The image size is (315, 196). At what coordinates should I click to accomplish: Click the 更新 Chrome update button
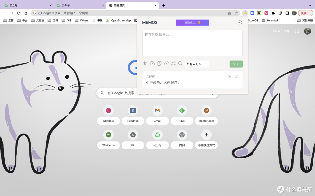point(306,13)
